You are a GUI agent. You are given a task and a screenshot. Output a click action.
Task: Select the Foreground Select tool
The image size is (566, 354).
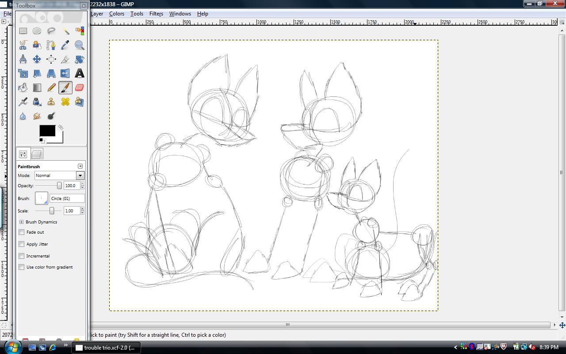click(x=37, y=45)
